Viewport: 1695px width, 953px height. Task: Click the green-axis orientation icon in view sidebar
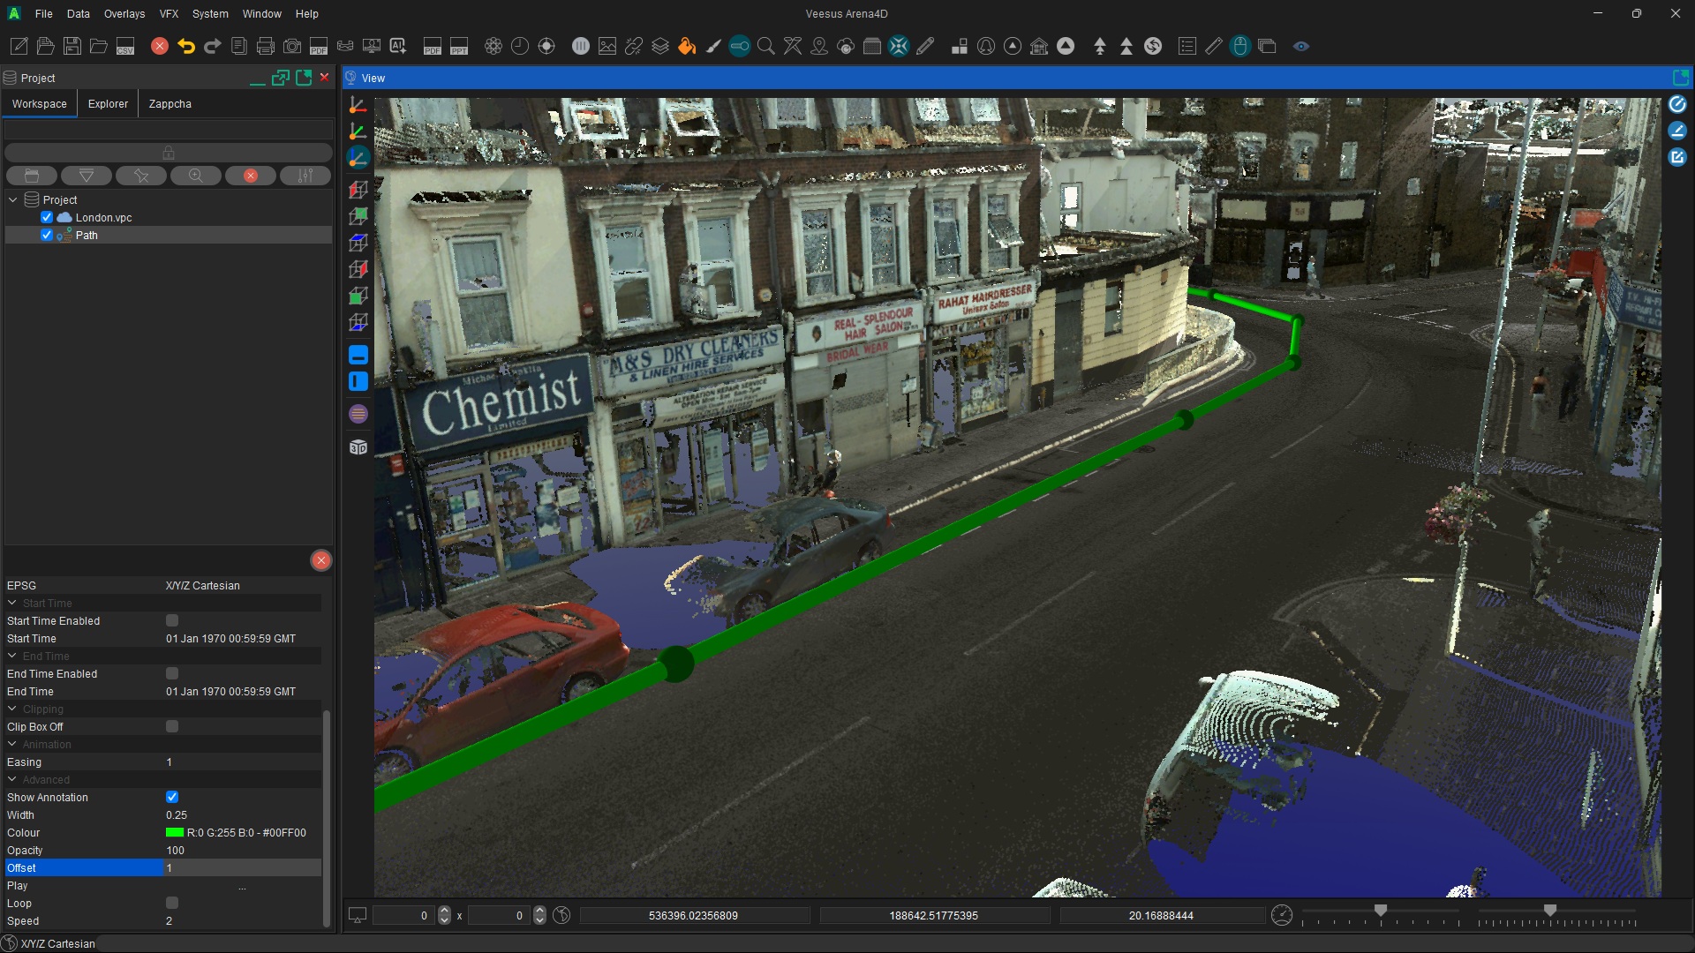[358, 131]
